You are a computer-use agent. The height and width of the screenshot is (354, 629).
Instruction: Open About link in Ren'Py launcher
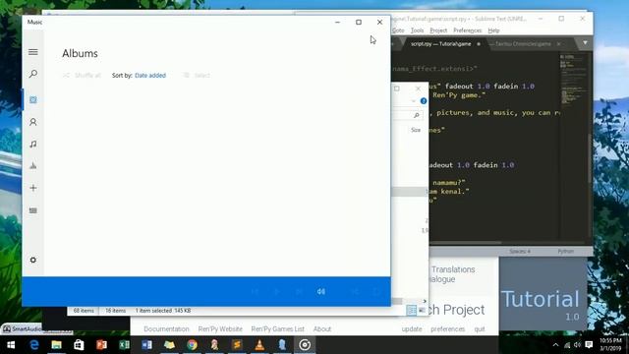pyautogui.click(x=322, y=329)
